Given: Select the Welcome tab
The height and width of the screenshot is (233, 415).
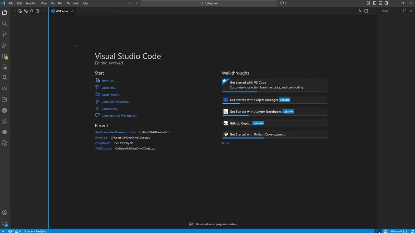Looking at the screenshot, I should (x=62, y=11).
